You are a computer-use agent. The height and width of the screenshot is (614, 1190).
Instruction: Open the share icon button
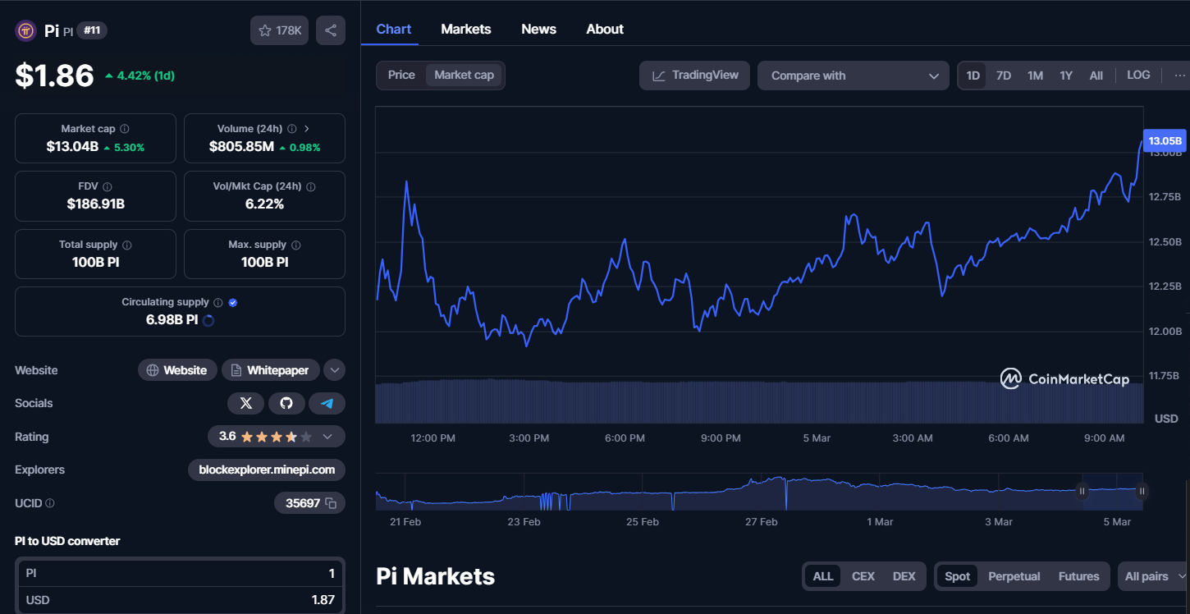coord(331,30)
